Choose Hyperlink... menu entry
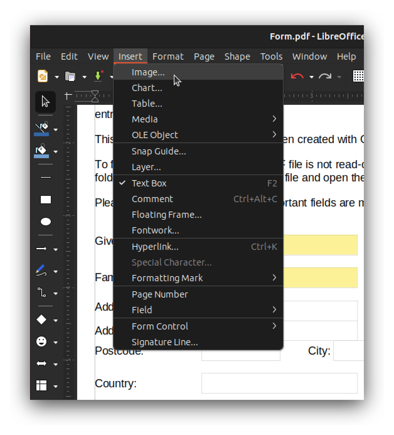Image resolution: width=394 pixels, height=435 pixels. click(x=198, y=247)
